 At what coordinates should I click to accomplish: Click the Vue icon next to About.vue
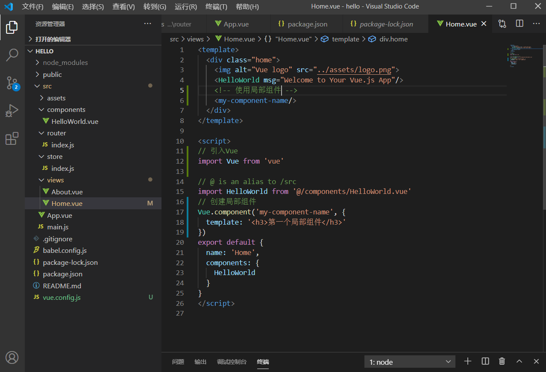[45, 192]
